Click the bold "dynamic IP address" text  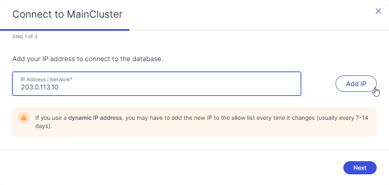(95, 118)
